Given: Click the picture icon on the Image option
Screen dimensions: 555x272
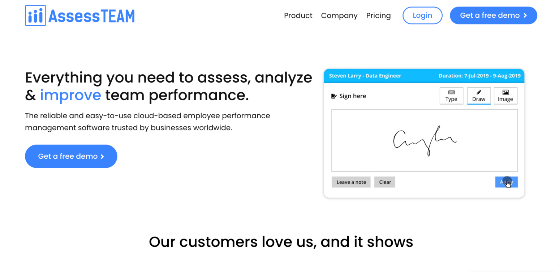Looking at the screenshot, I should coord(505,93).
